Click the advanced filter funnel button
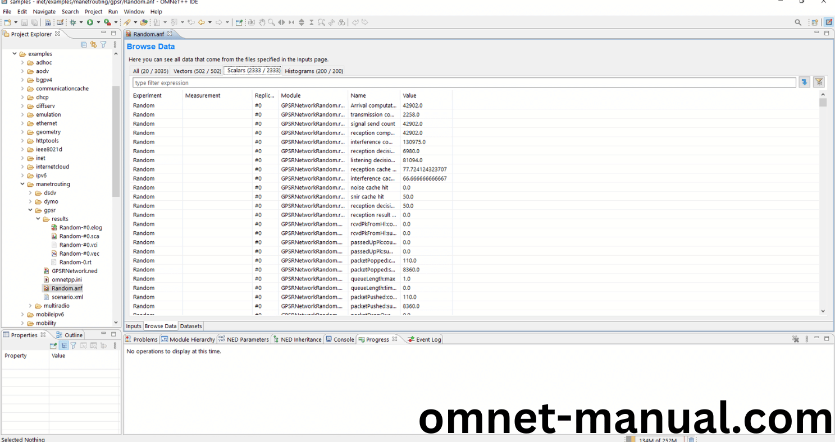This screenshot has height=442, width=835. click(x=819, y=82)
